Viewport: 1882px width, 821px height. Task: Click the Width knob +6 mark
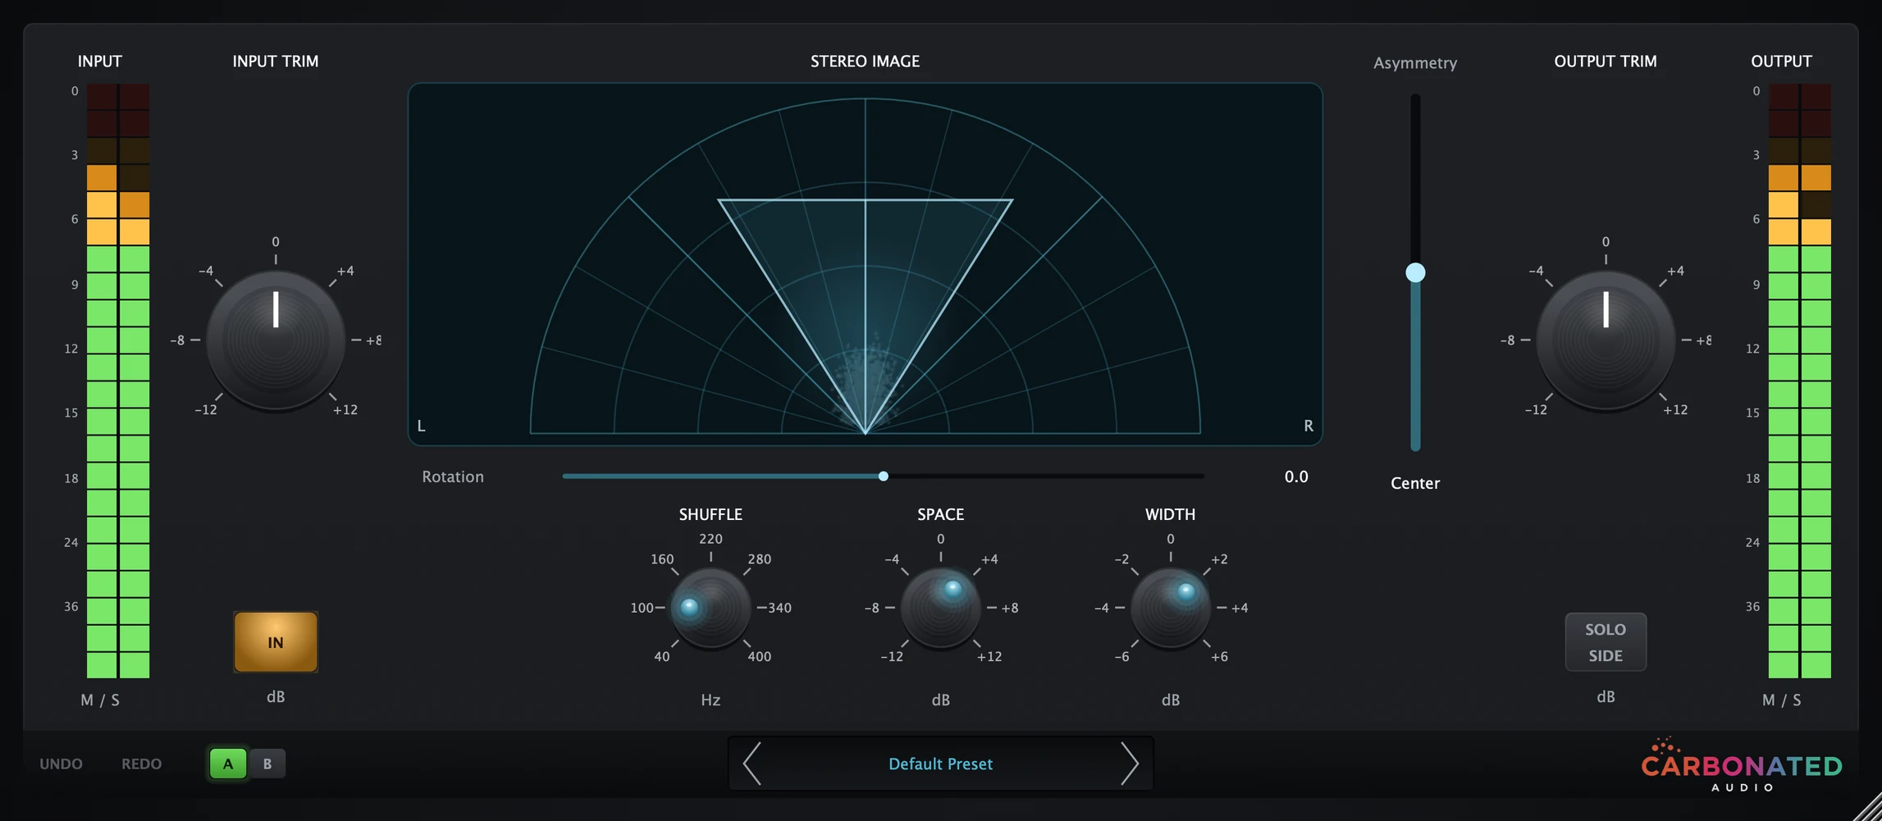click(x=1220, y=656)
